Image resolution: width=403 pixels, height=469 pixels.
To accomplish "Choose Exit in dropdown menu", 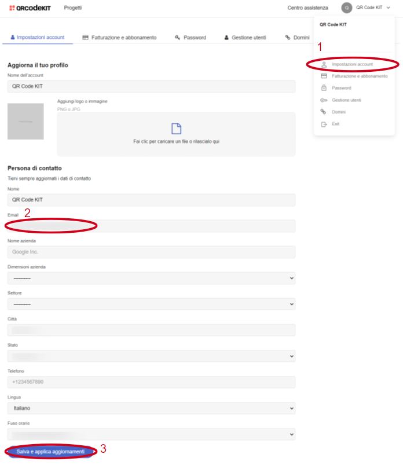I will 335,124.
